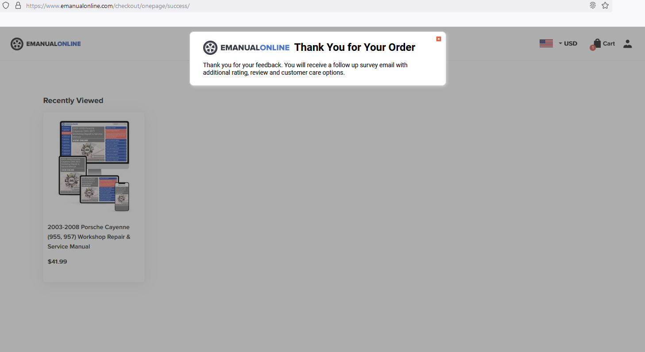Click the red cart item count badge
This screenshot has height=352, width=645.
593,48
